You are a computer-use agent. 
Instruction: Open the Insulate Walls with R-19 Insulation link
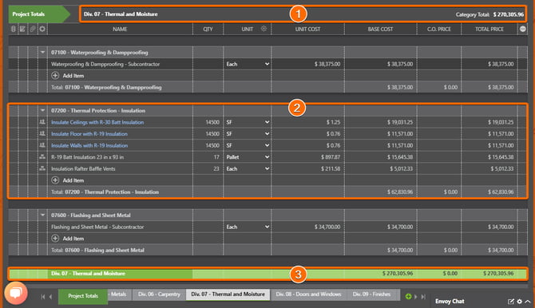[x=89, y=145]
